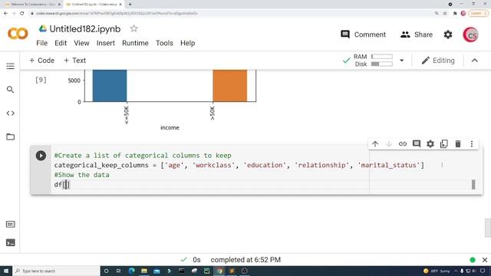
Task: Open the Colab home logo
Action: [18, 34]
